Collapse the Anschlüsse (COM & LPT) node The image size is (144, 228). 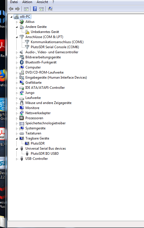point(17,37)
